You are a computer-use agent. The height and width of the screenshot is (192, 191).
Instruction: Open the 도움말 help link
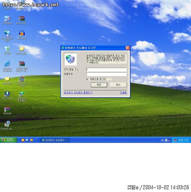click(123, 92)
